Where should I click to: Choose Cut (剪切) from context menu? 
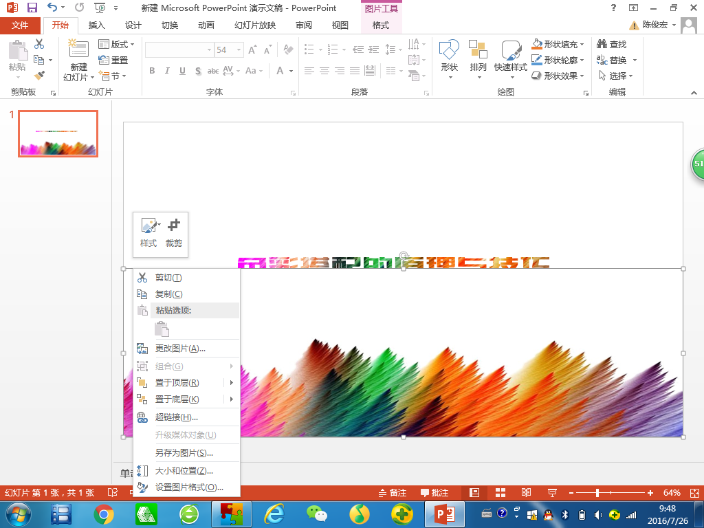pyautogui.click(x=187, y=278)
